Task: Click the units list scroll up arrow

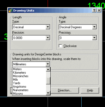Action: (48, 69)
